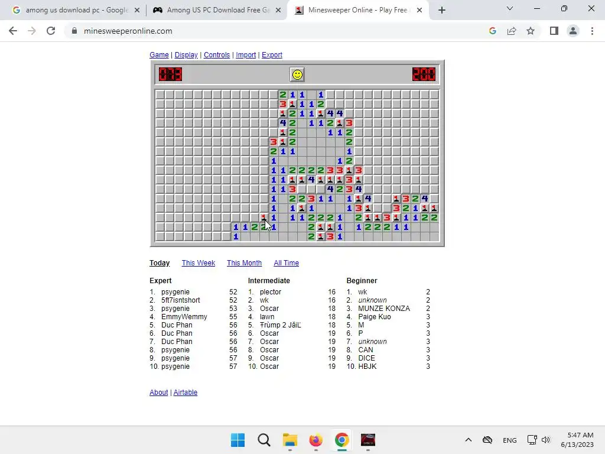This screenshot has width=605, height=454.
Task: Show This Month high scores
Action: pos(244,263)
